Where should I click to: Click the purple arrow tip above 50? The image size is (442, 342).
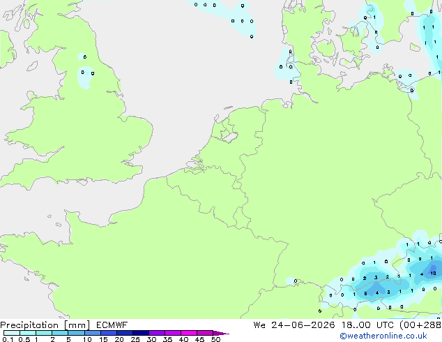(221, 333)
